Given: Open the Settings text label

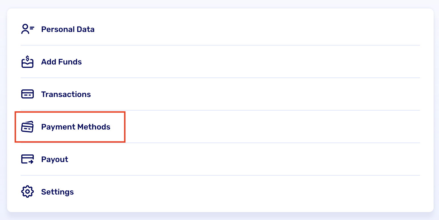Looking at the screenshot, I should pyautogui.click(x=58, y=192).
